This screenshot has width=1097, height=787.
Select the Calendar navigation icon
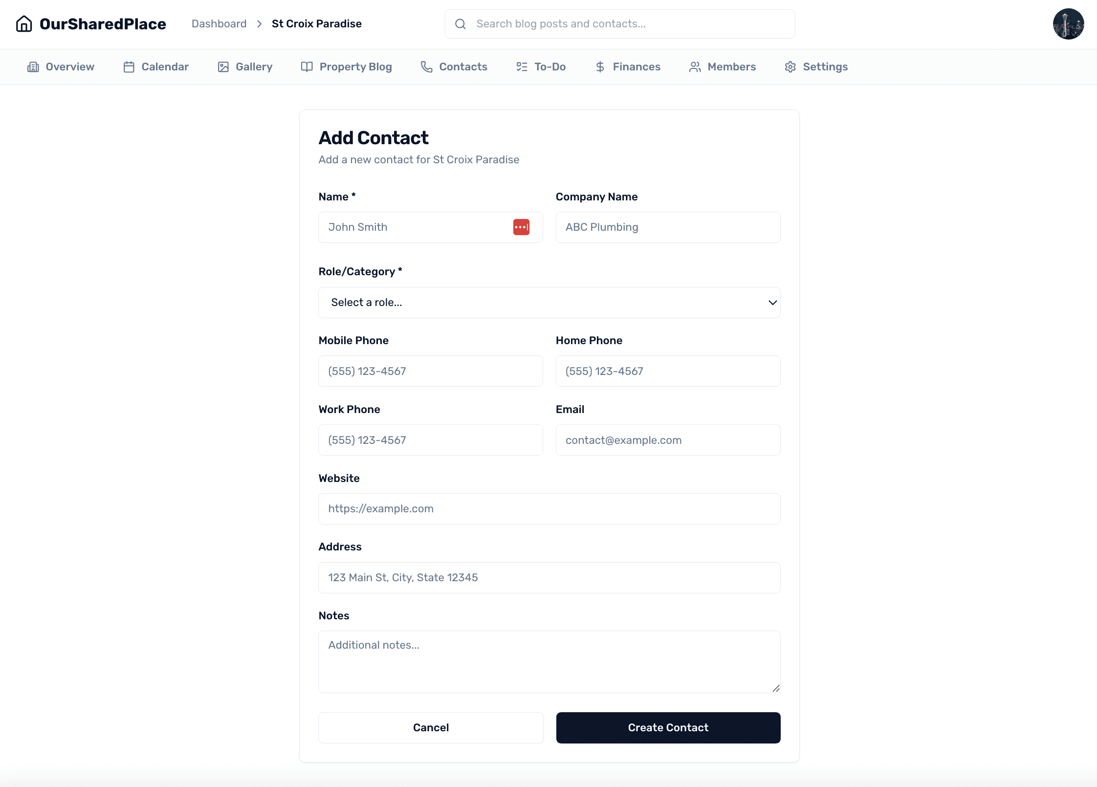point(128,66)
